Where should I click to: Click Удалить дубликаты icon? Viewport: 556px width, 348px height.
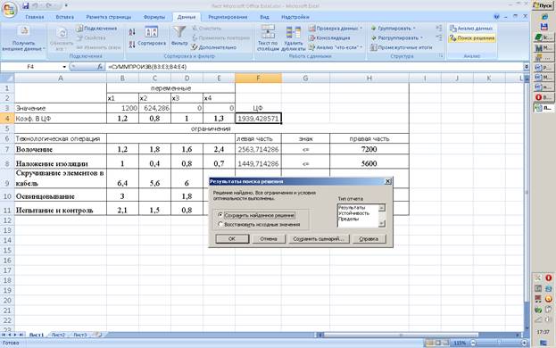pyautogui.click(x=294, y=33)
